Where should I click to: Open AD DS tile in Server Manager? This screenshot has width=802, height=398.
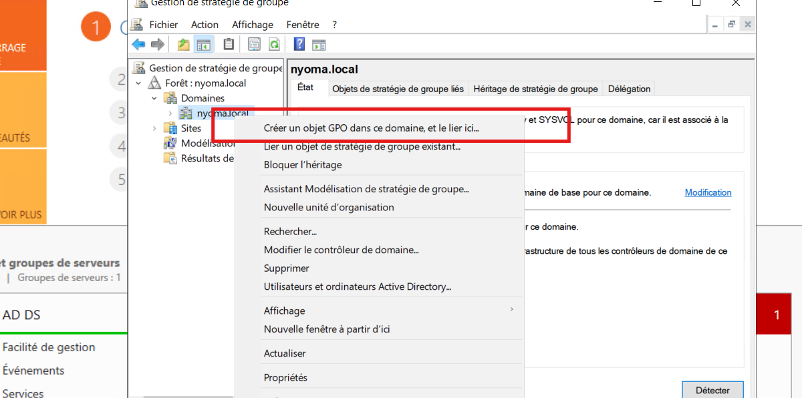tap(21, 315)
